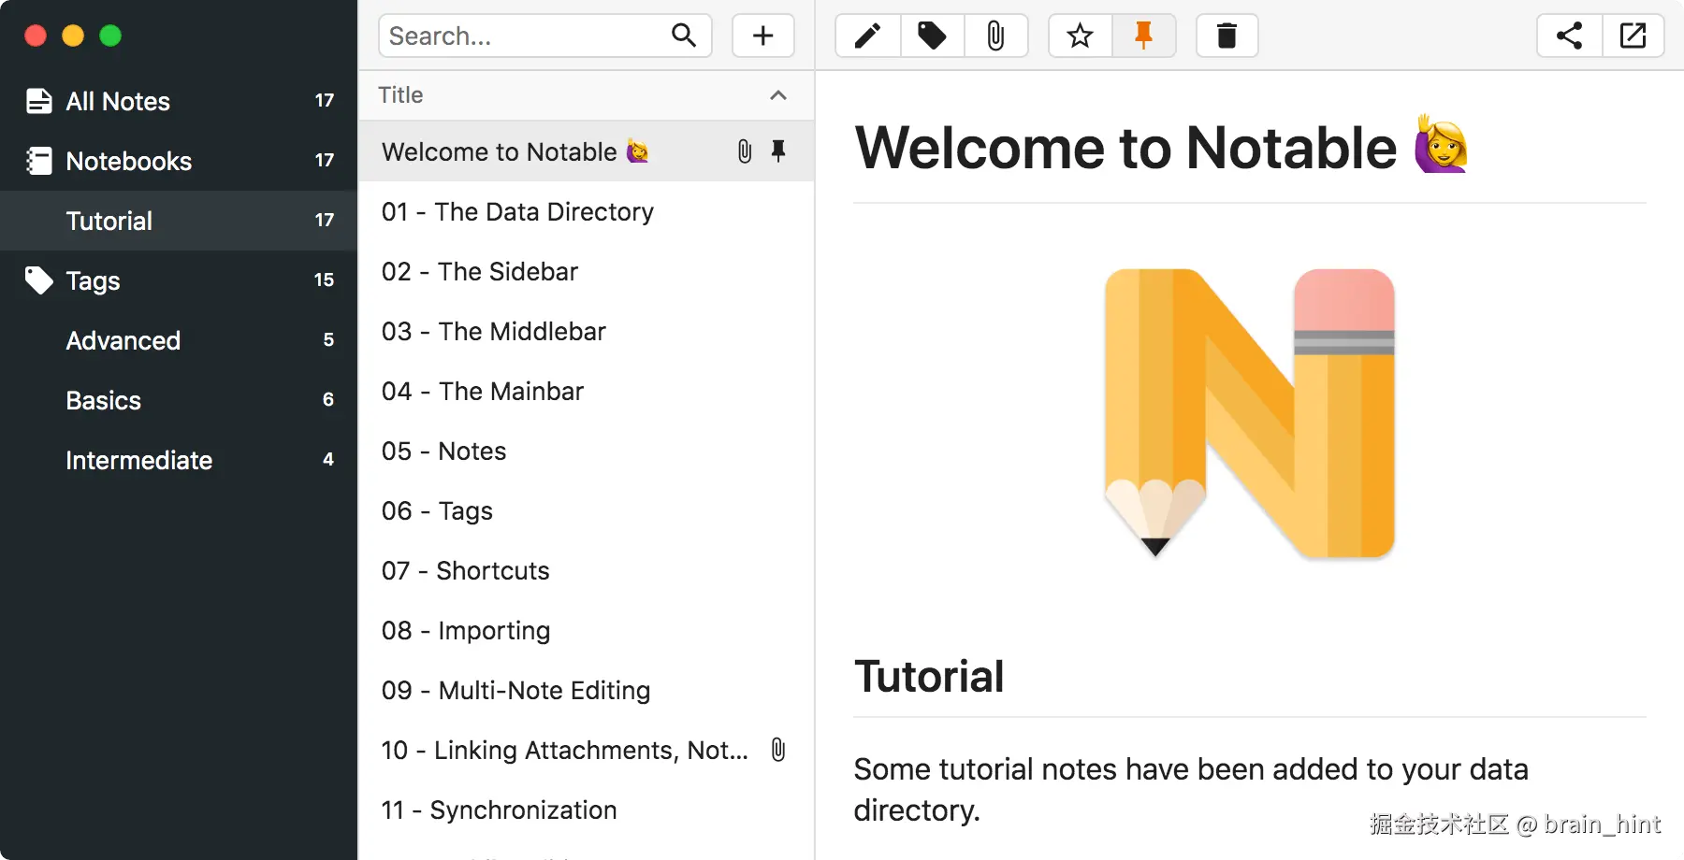Image resolution: width=1684 pixels, height=860 pixels.
Task: Create a new note with plus button
Action: coord(763,36)
